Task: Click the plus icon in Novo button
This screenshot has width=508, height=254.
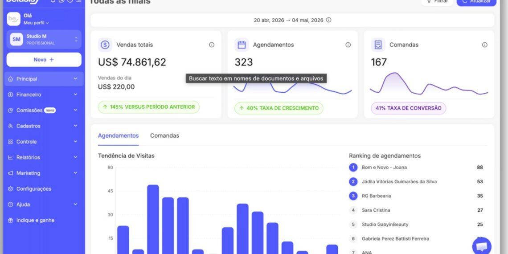Action: [52, 60]
